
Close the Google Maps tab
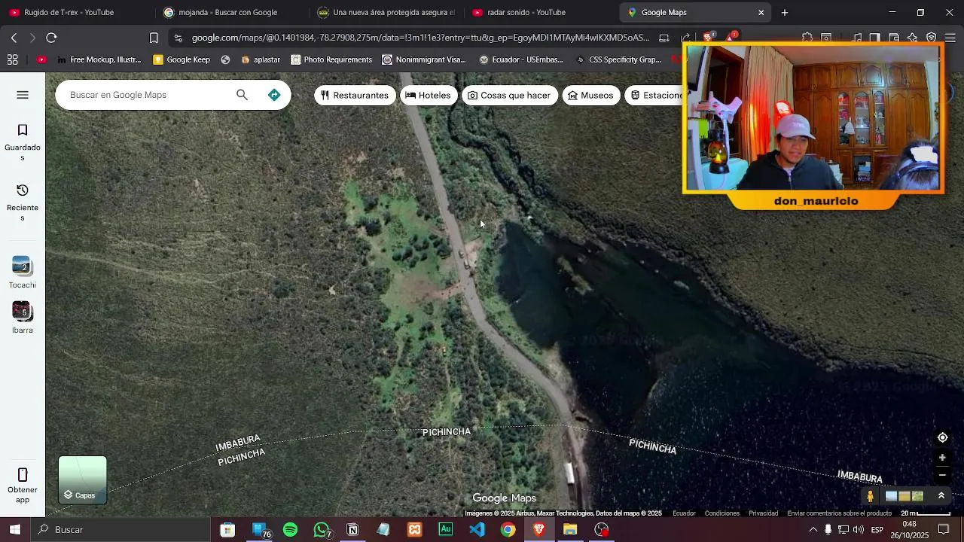pos(761,13)
